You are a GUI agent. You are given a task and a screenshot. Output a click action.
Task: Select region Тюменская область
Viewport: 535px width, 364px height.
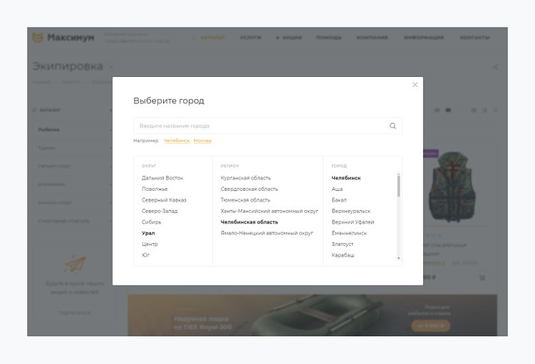(245, 200)
